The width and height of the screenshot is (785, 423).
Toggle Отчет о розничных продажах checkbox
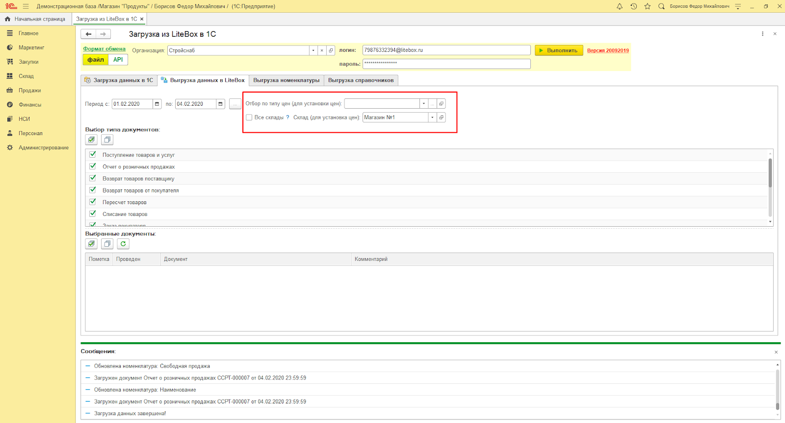click(x=93, y=166)
